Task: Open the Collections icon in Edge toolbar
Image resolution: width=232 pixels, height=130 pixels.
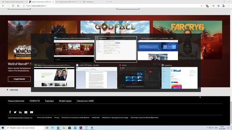Action: [x=219, y=6]
